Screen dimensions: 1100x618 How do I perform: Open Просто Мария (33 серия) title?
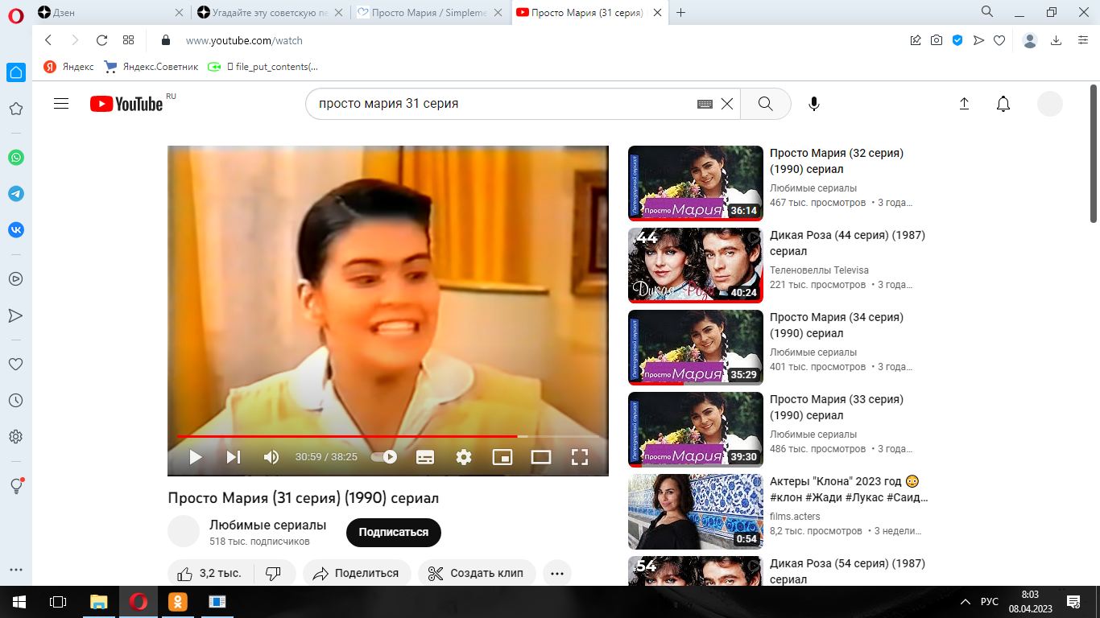coord(837,407)
